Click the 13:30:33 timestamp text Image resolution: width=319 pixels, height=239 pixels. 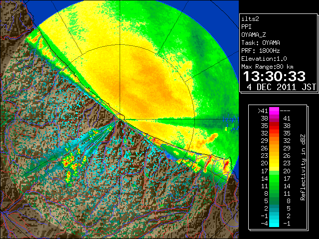coord(274,76)
